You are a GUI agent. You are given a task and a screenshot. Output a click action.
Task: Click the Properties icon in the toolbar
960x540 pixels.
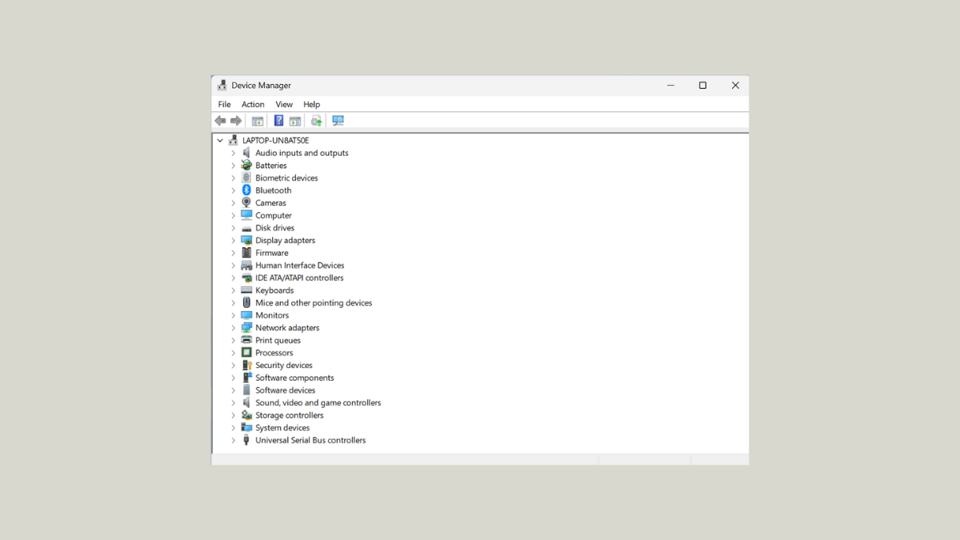pyautogui.click(x=258, y=120)
